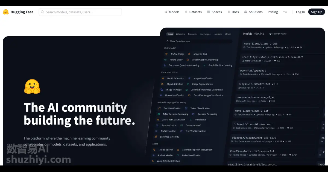Click the Automatic Speech Recognition icon
The width and height of the screenshot is (328, 172).
pyautogui.click(x=178, y=150)
